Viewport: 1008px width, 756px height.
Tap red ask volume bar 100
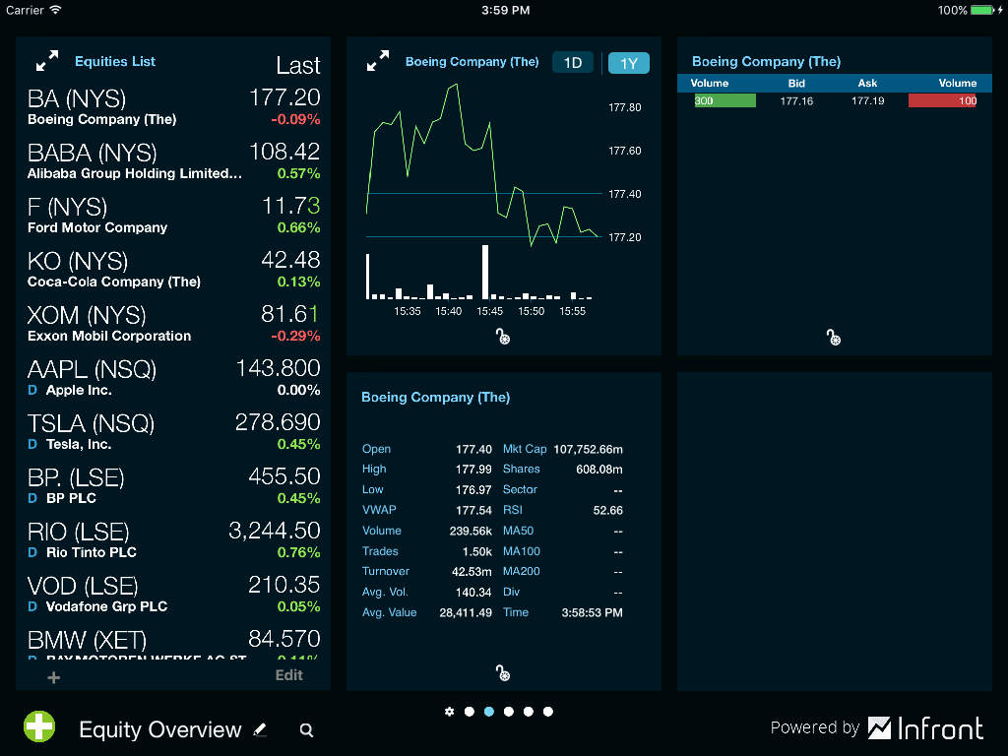942,101
